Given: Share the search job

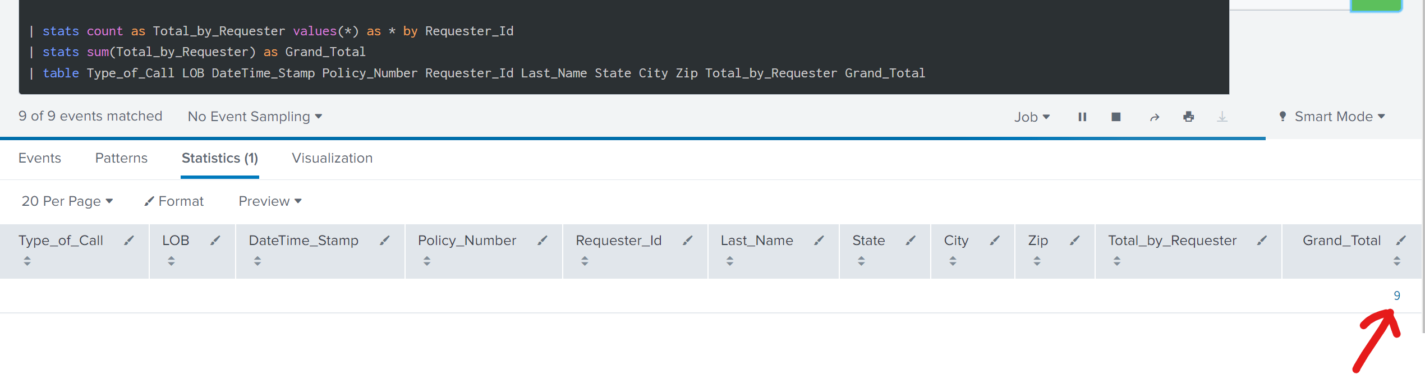Looking at the screenshot, I should pyautogui.click(x=1154, y=117).
